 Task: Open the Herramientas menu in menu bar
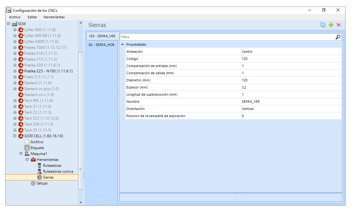coord(54,17)
